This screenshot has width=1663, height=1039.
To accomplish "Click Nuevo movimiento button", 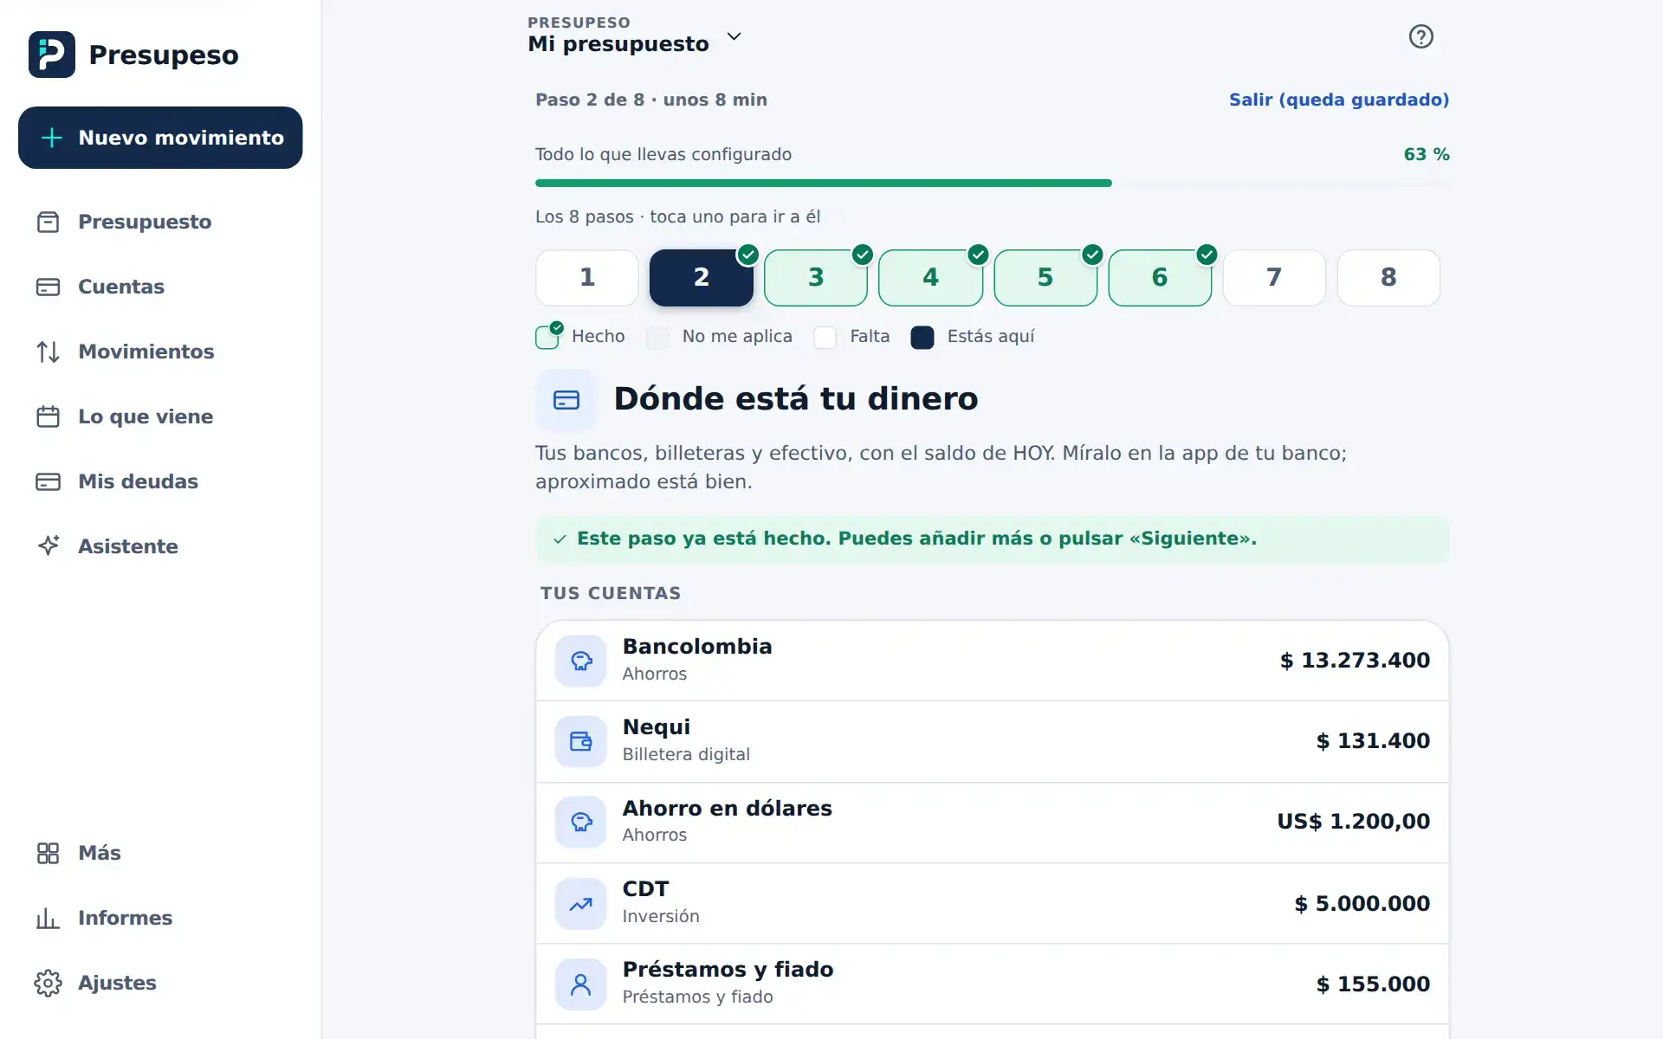I will click(x=160, y=138).
